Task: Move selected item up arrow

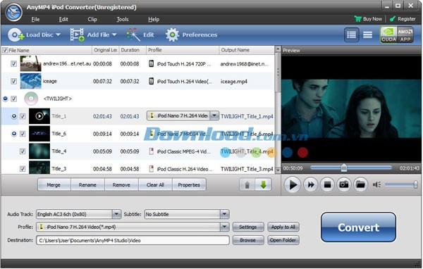Action: pyautogui.click(x=247, y=185)
